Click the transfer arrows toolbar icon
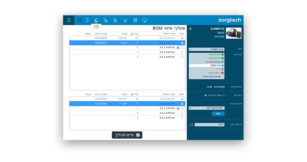Viewport: 307px width, 162px height. pos(105,20)
